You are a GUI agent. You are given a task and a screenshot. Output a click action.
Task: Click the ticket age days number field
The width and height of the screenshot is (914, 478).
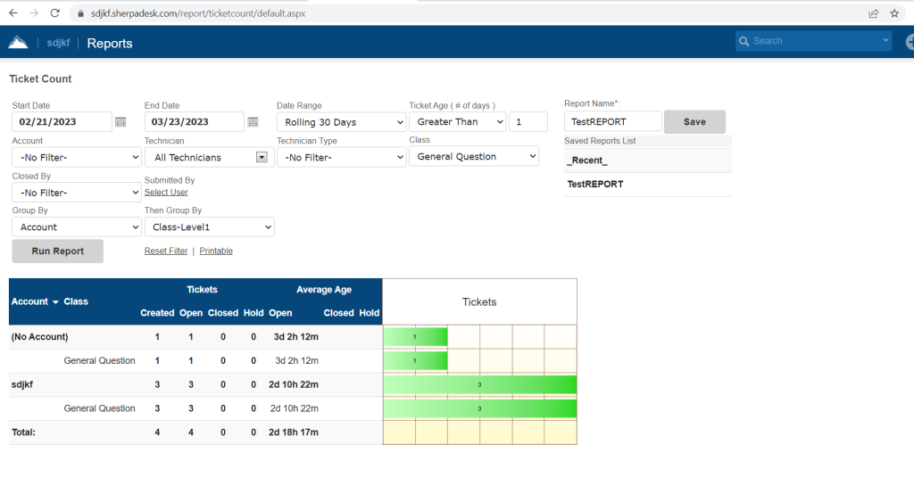click(x=528, y=121)
